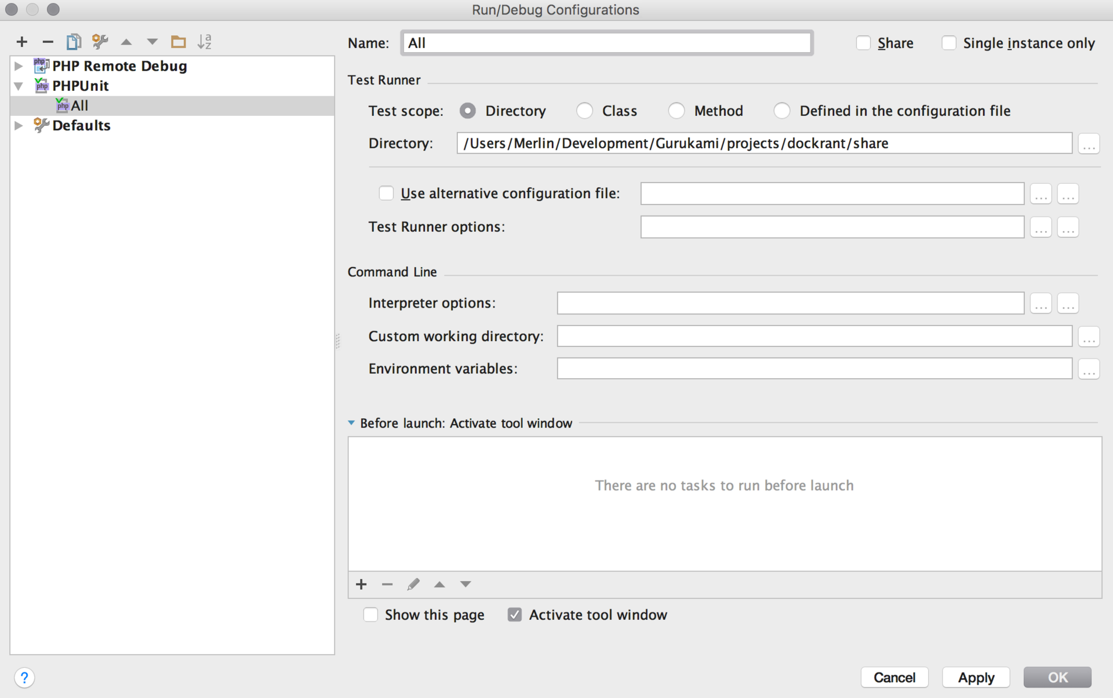Click the Apply button

pyautogui.click(x=976, y=677)
